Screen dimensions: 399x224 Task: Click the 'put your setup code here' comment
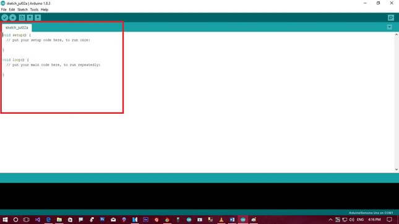[48, 40]
